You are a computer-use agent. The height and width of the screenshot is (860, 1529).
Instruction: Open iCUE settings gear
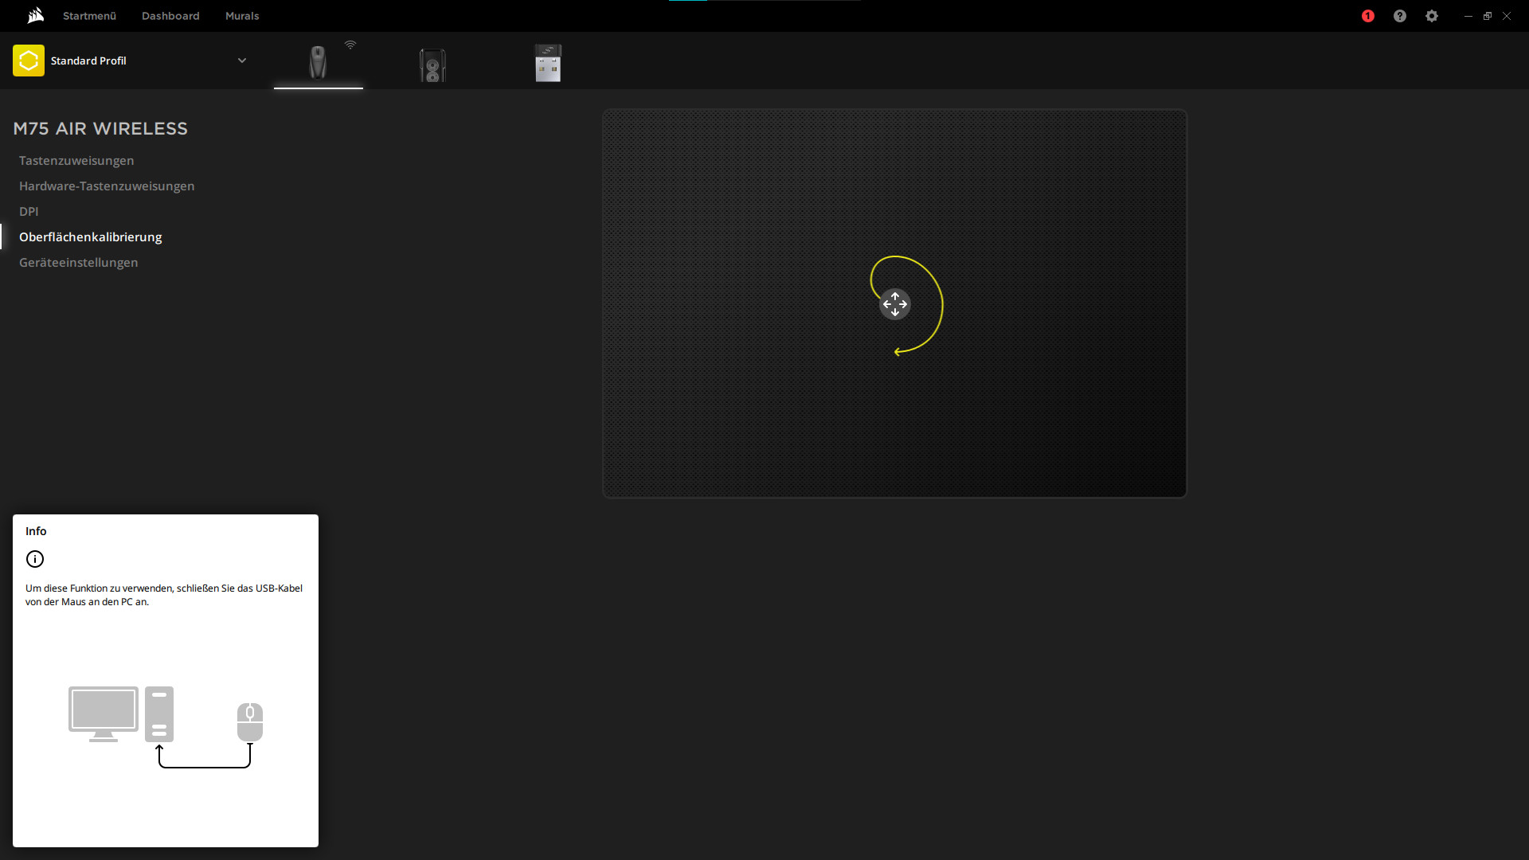pyautogui.click(x=1432, y=16)
